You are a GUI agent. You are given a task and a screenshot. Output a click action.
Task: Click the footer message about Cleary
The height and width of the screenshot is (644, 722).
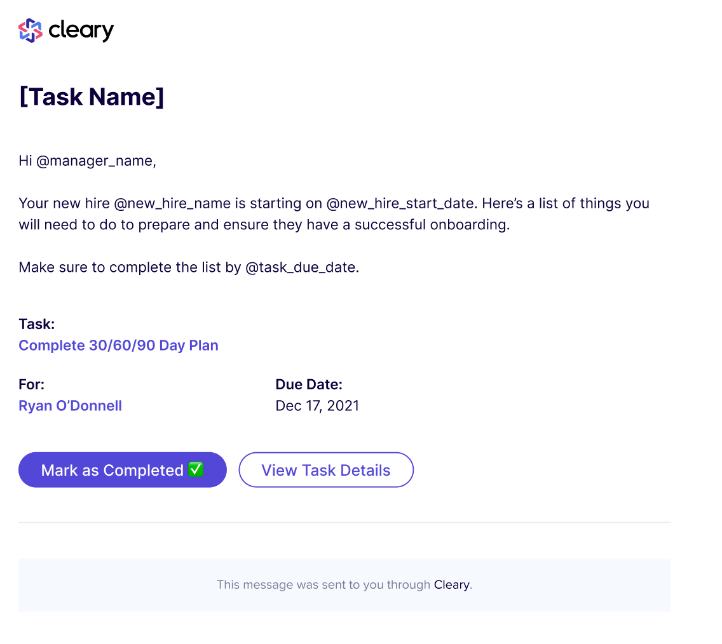click(x=345, y=584)
